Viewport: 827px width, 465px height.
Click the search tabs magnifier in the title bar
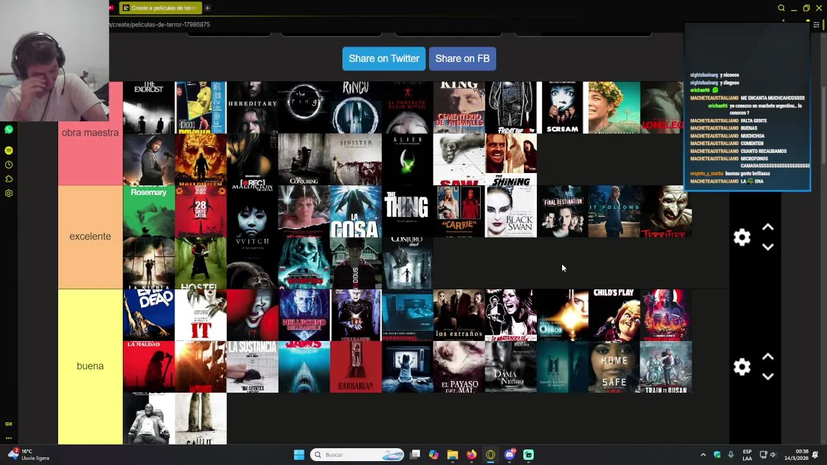781,8
